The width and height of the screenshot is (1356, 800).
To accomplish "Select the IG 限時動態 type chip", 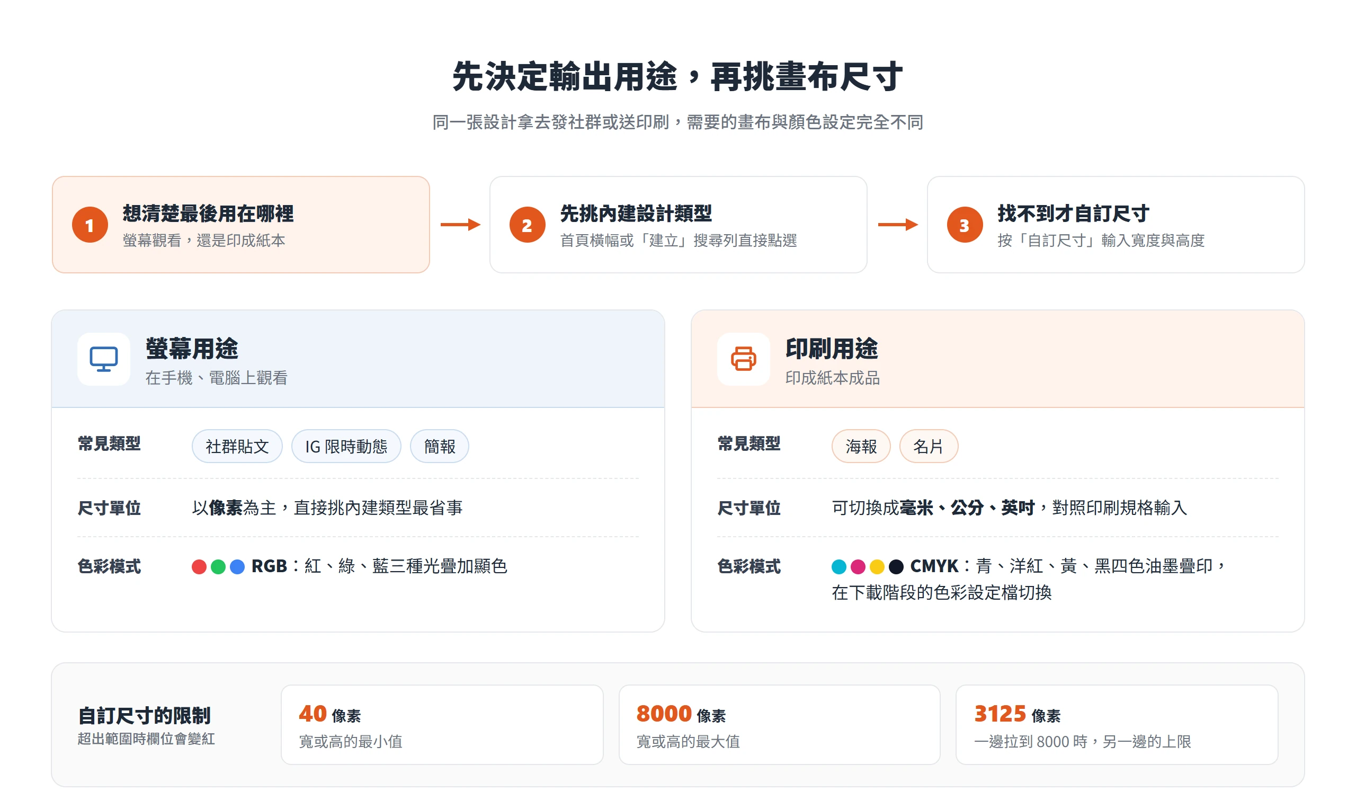I will tap(346, 447).
